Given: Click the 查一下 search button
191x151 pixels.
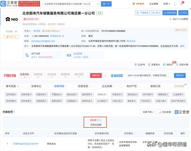Looking at the screenshot, I should [106, 4].
